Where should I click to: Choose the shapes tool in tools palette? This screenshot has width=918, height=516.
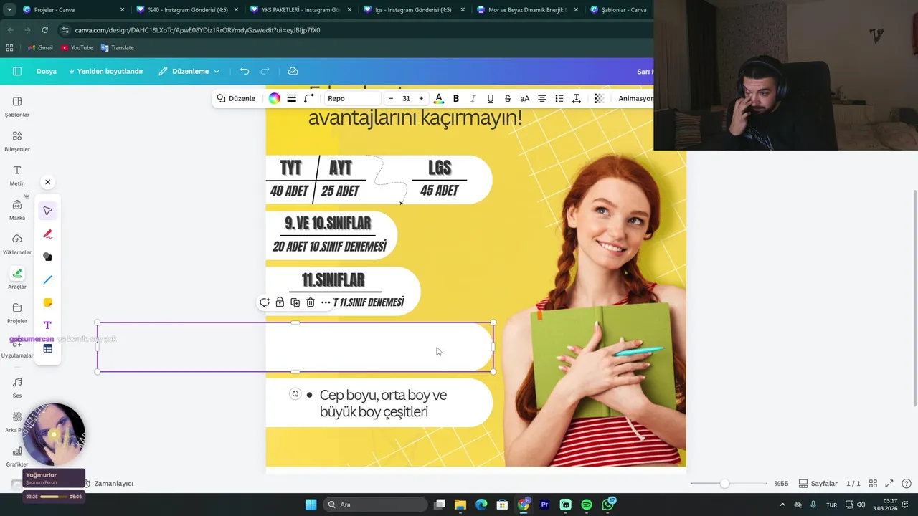coord(48,257)
